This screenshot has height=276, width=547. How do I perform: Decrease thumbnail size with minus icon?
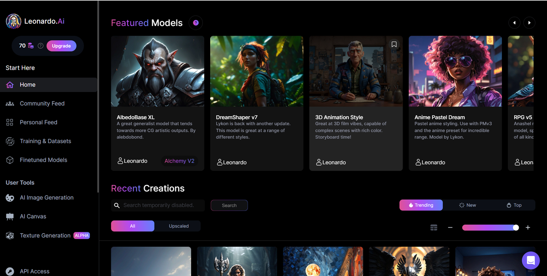pos(450,227)
